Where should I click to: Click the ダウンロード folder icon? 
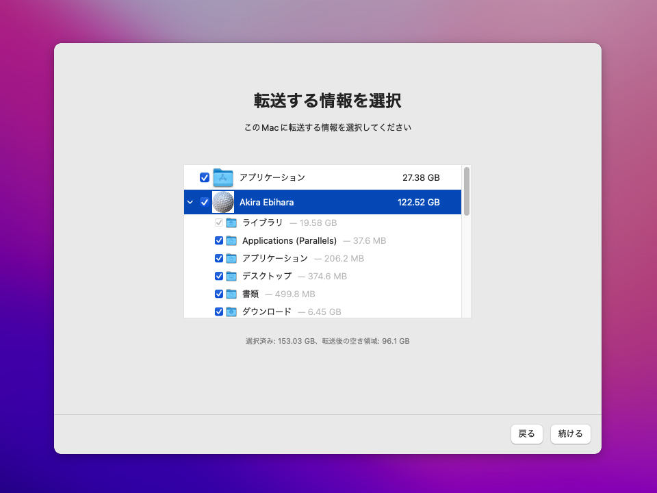tap(231, 312)
